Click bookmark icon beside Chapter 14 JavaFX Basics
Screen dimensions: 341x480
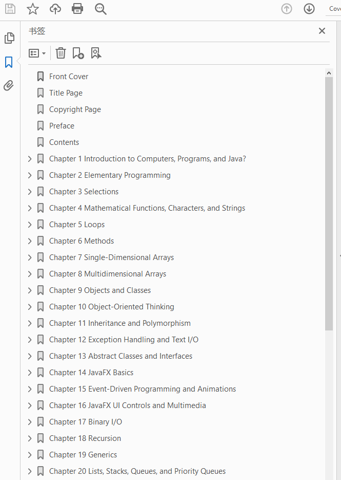[41, 373]
